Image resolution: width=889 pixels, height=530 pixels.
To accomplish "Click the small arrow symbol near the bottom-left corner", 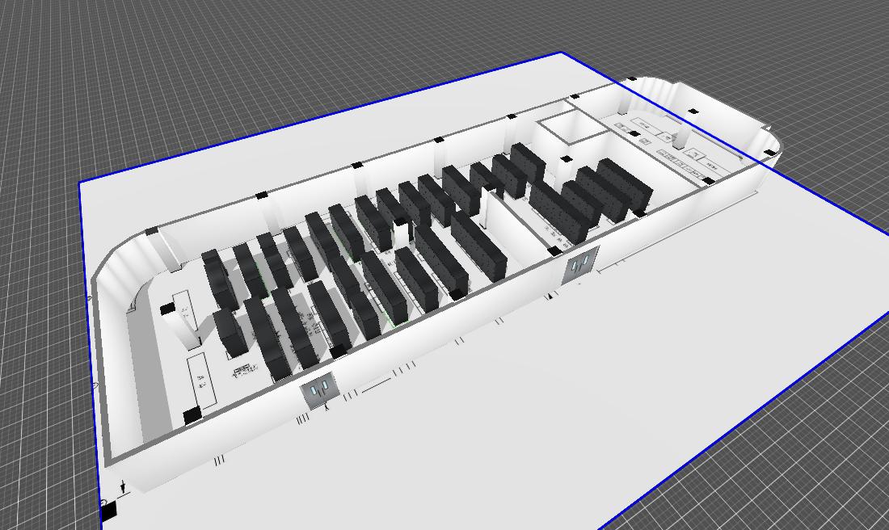I will 122,487.
